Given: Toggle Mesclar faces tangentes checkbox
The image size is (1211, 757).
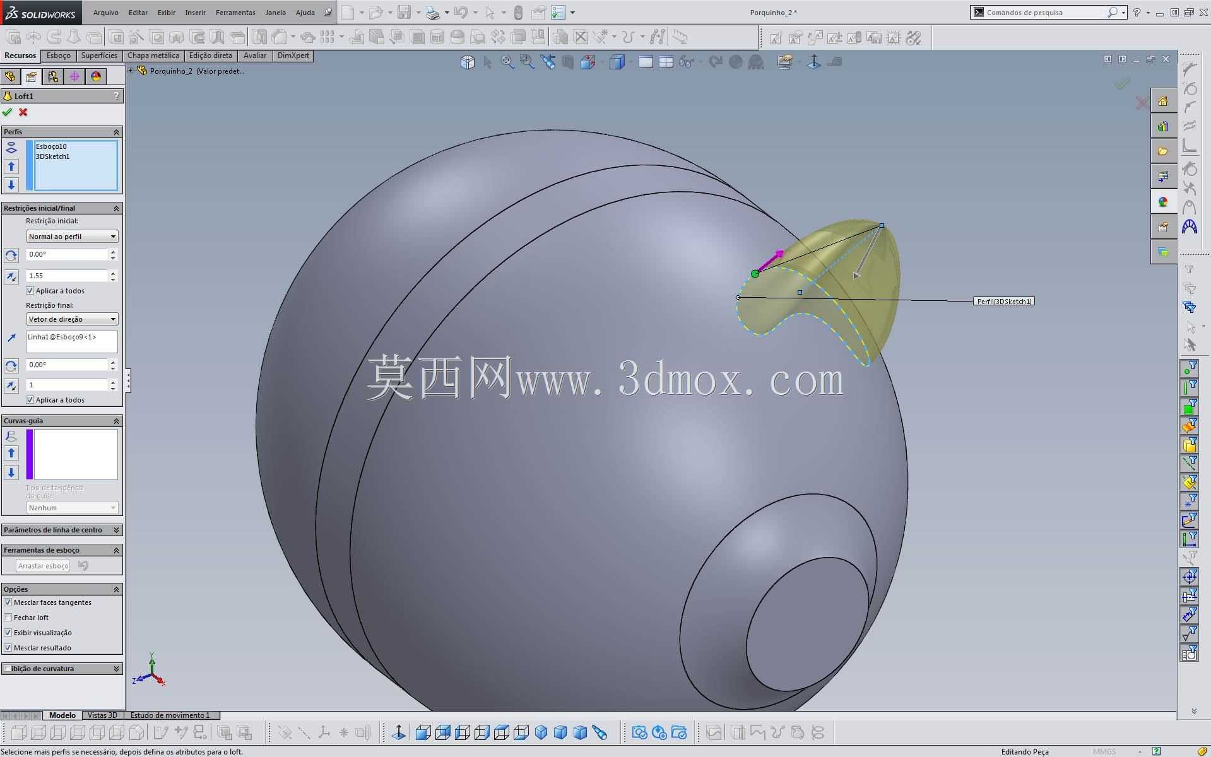Looking at the screenshot, I should pos(8,602).
